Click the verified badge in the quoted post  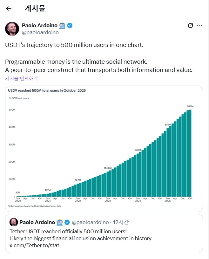[x=67, y=222]
